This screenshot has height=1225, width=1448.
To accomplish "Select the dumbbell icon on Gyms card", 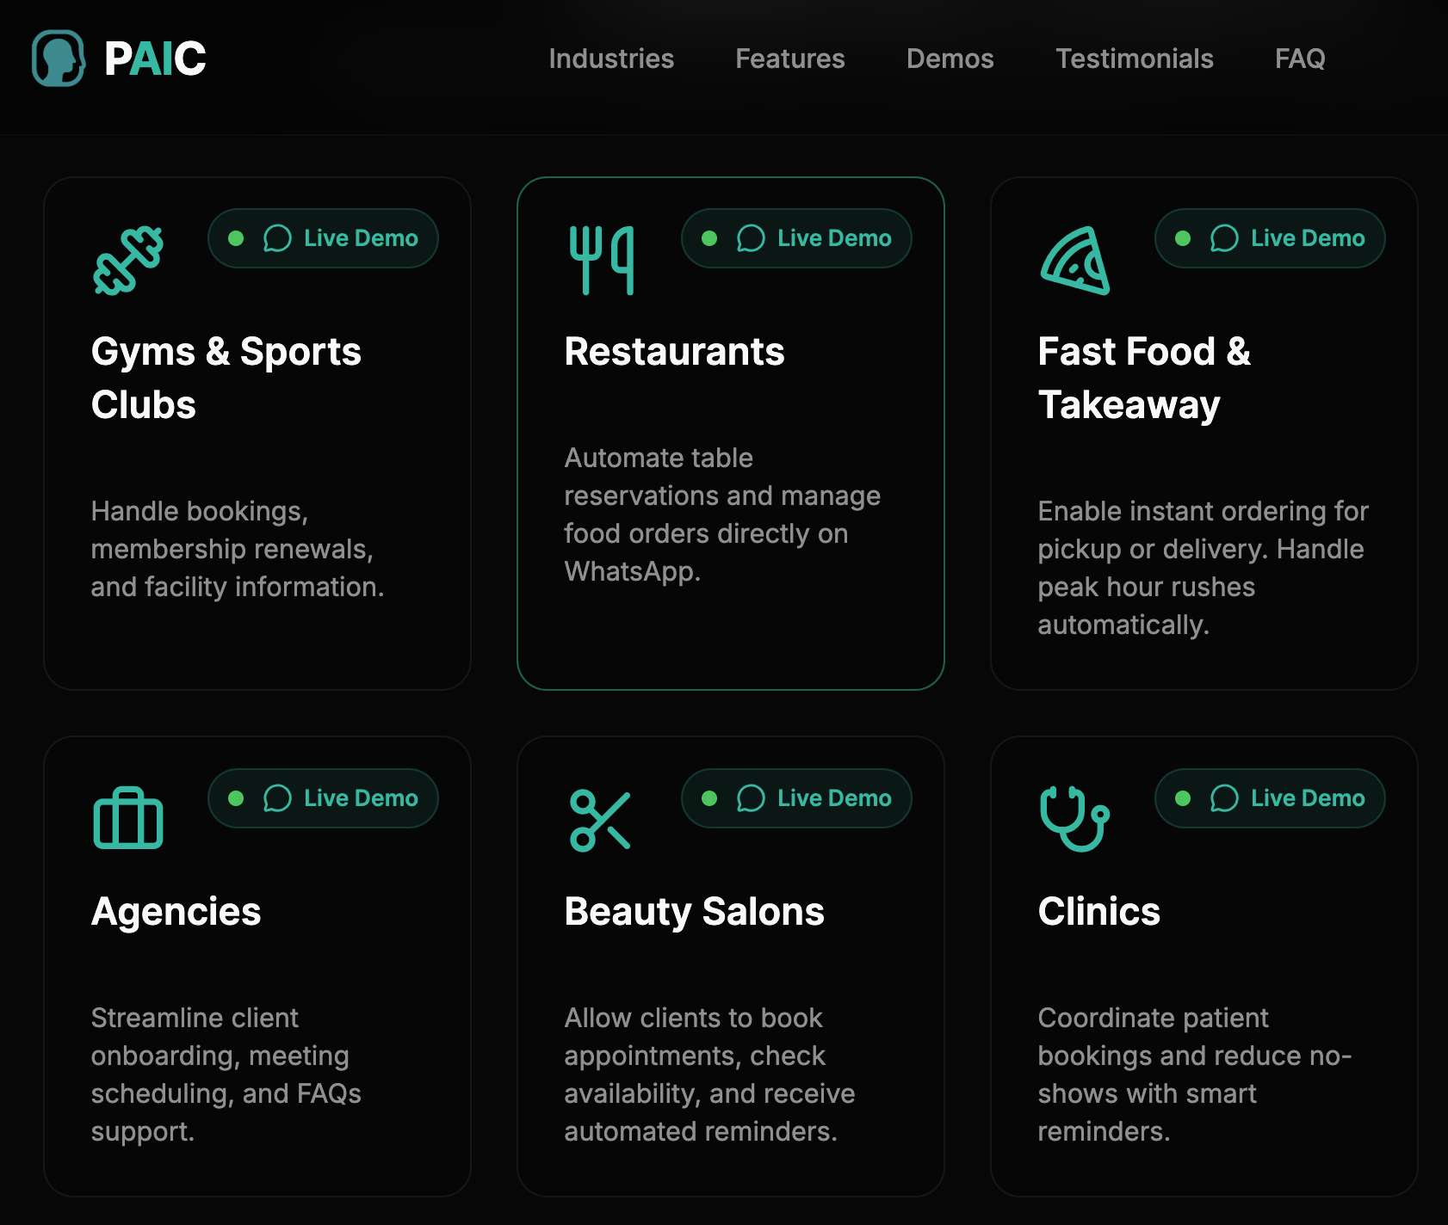I will (127, 258).
